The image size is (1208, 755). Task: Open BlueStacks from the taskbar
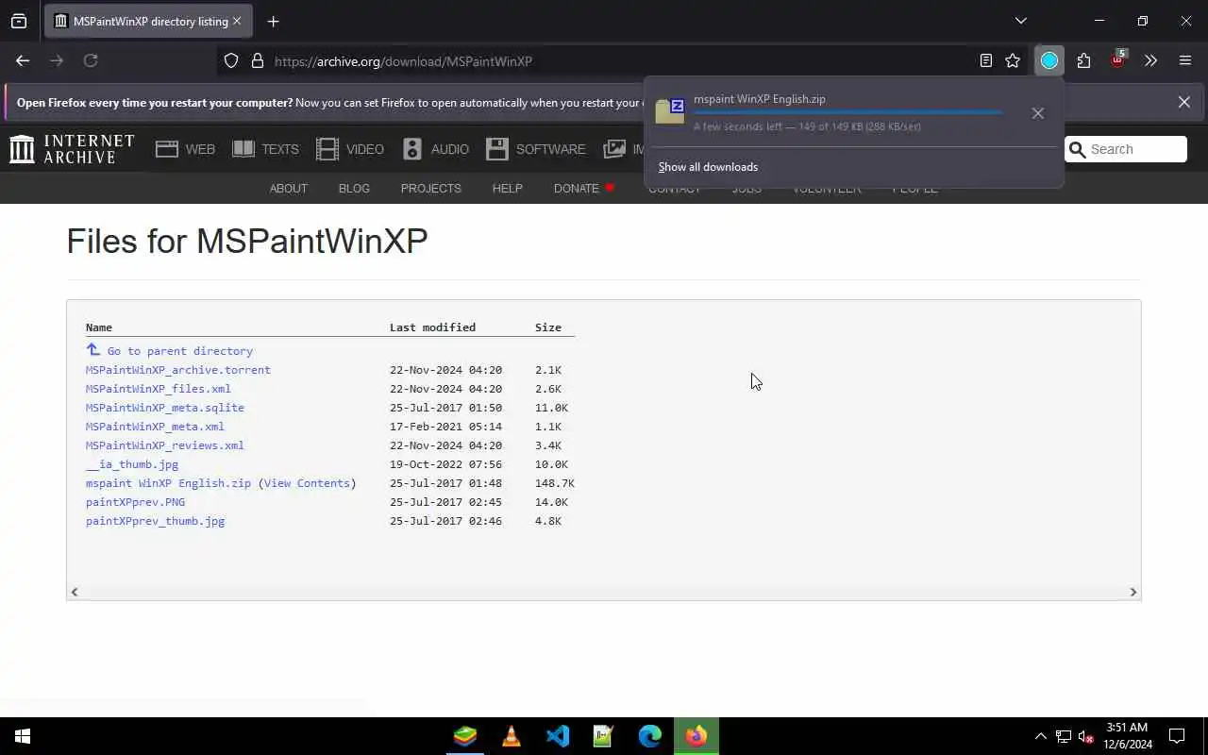point(465,736)
